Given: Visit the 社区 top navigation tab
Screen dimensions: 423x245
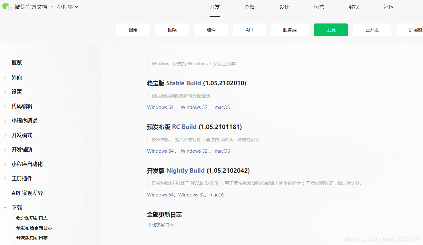Looking at the screenshot, I should click(389, 7).
